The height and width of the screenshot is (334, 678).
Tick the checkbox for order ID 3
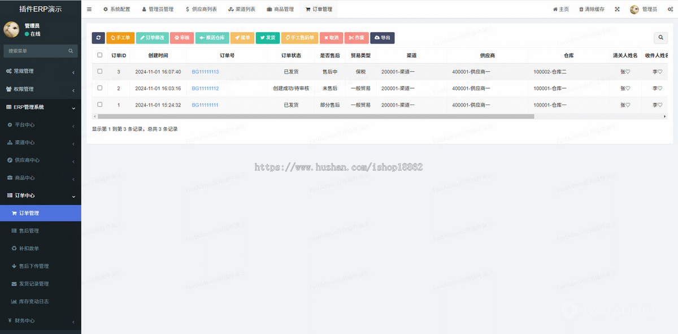click(100, 72)
